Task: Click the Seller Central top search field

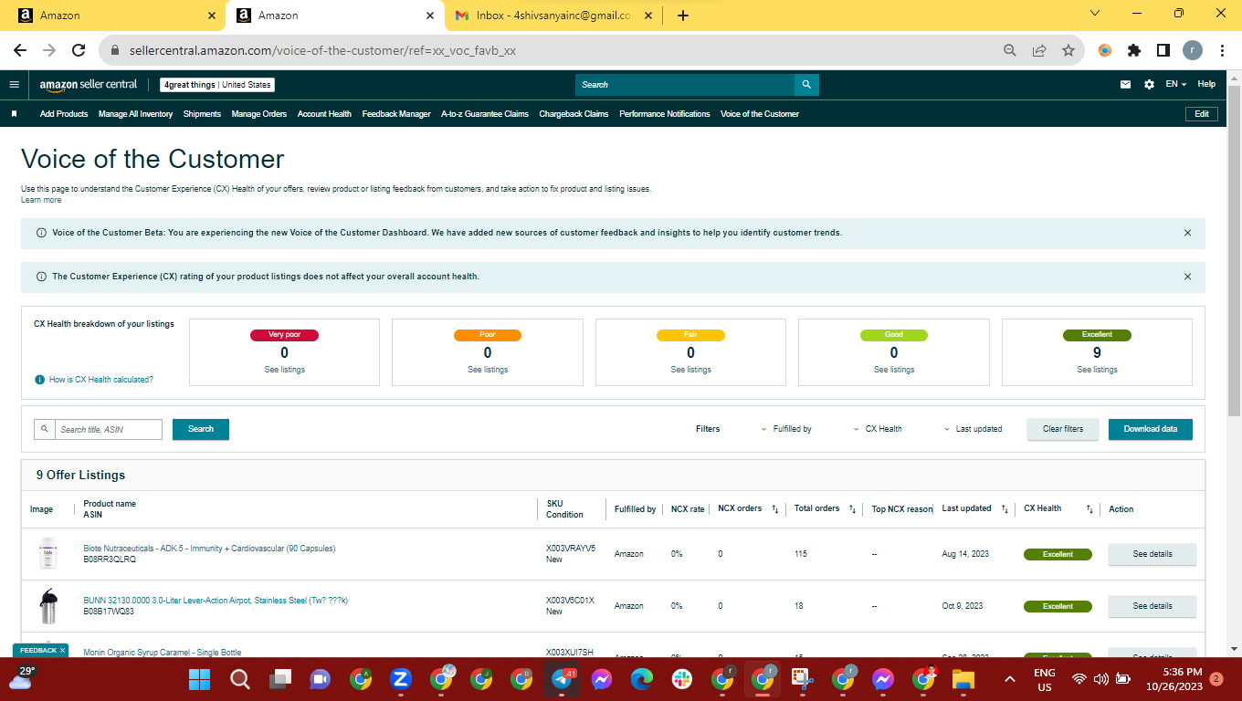Action: [685, 85]
